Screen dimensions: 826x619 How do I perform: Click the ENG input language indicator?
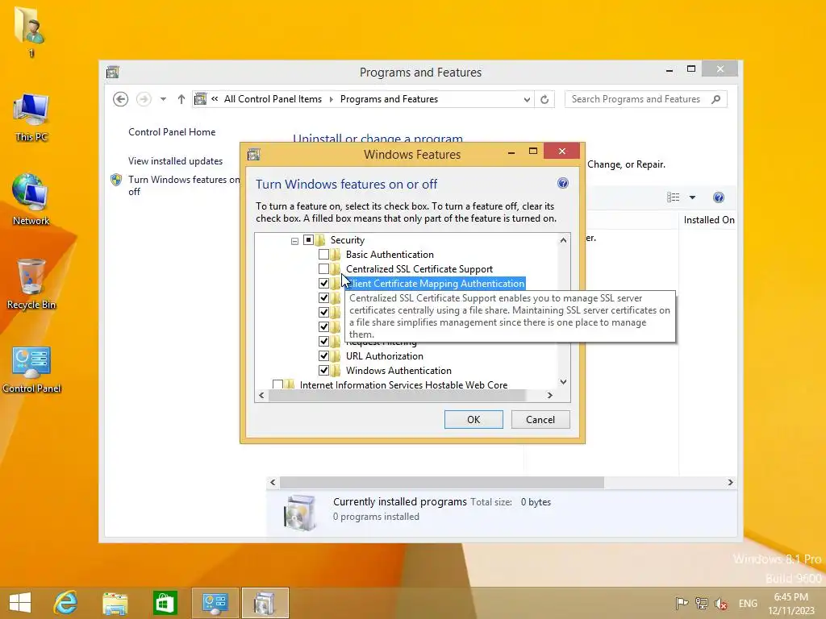tap(748, 603)
